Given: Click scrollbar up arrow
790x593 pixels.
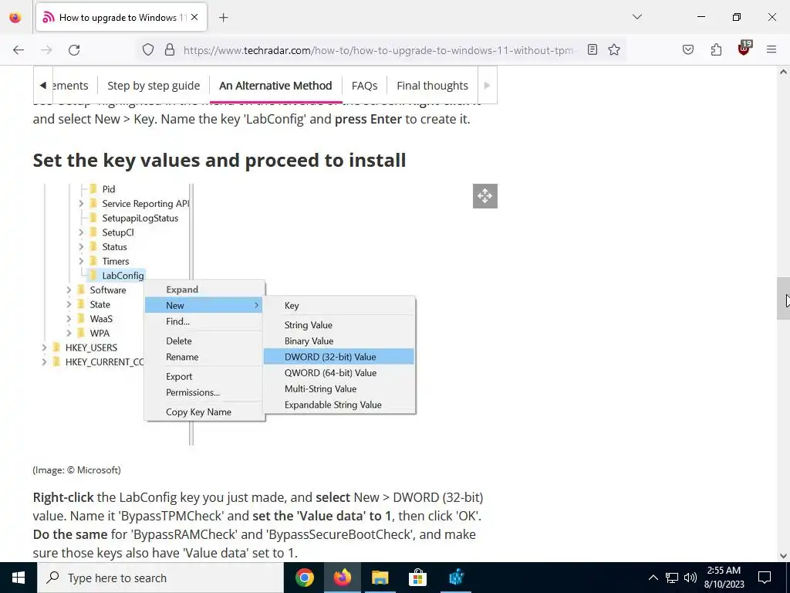Looking at the screenshot, I should tap(783, 72).
